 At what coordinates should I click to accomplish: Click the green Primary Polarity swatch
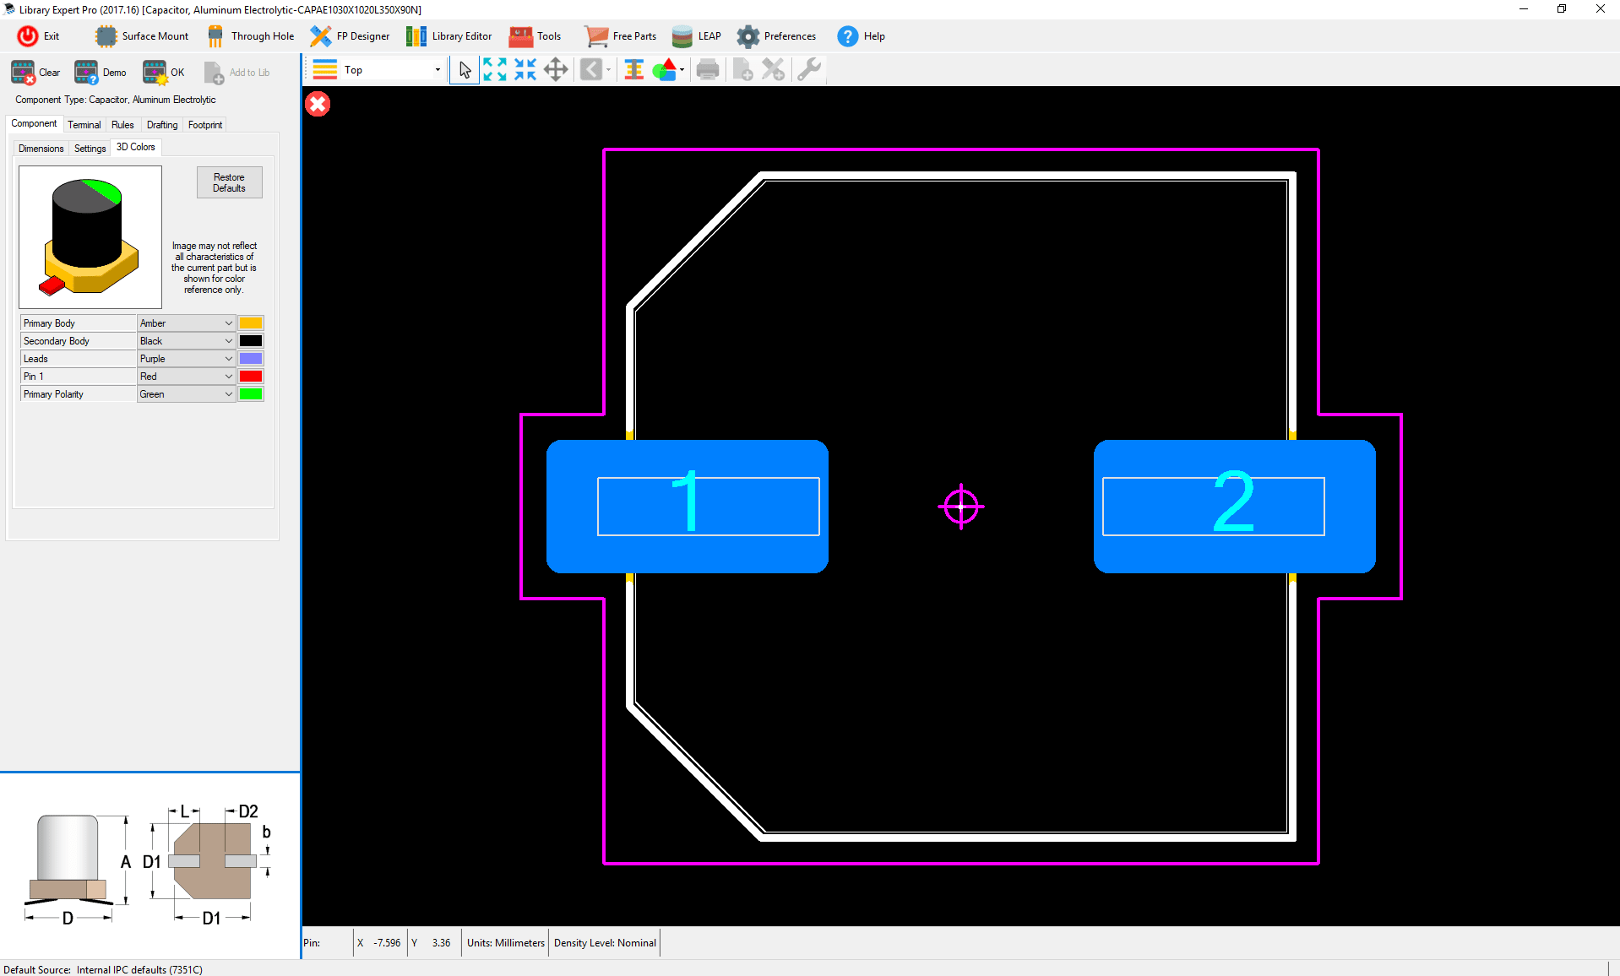[251, 394]
